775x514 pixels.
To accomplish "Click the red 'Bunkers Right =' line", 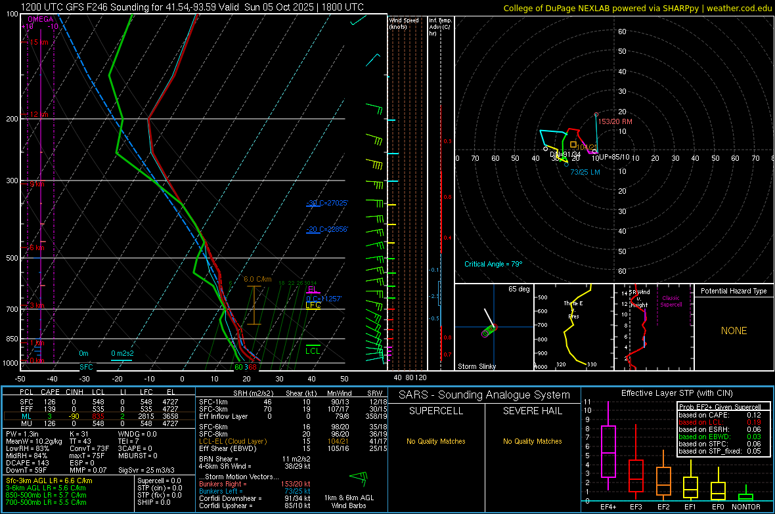I will (255, 484).
